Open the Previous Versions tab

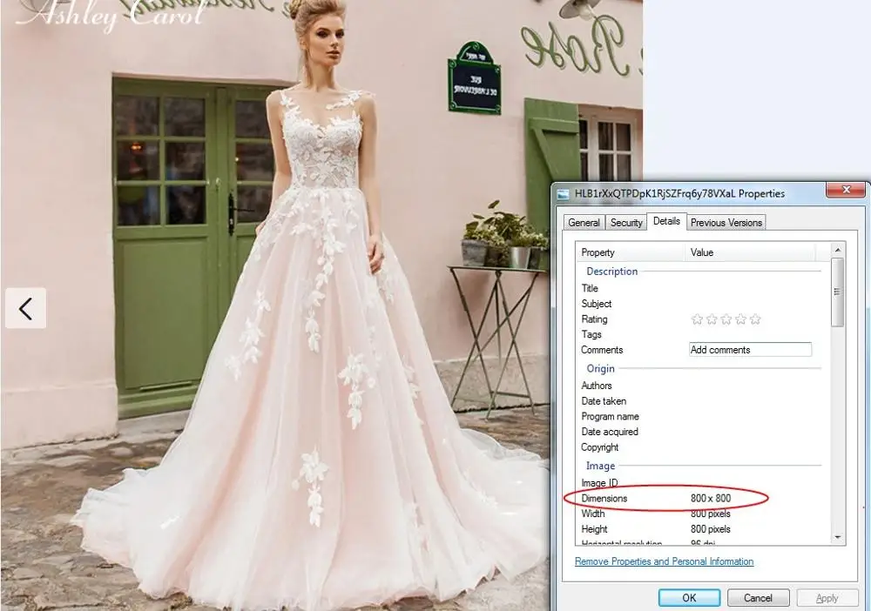(726, 223)
